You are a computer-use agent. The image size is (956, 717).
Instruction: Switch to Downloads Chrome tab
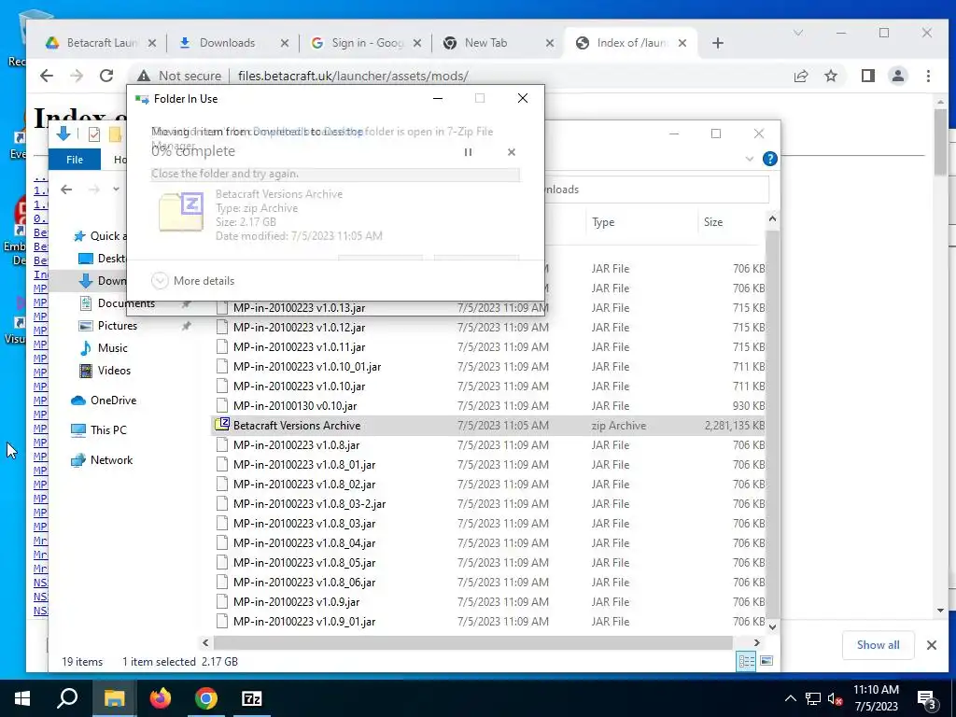(232, 43)
